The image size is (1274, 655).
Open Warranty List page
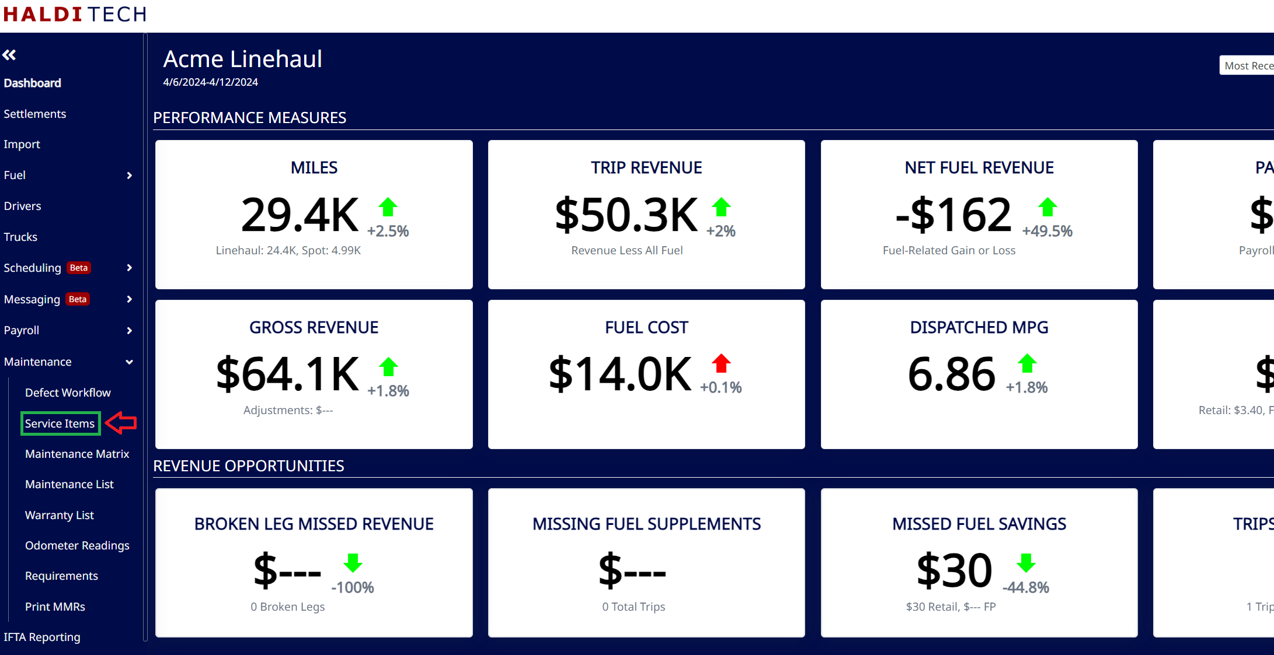click(x=59, y=515)
